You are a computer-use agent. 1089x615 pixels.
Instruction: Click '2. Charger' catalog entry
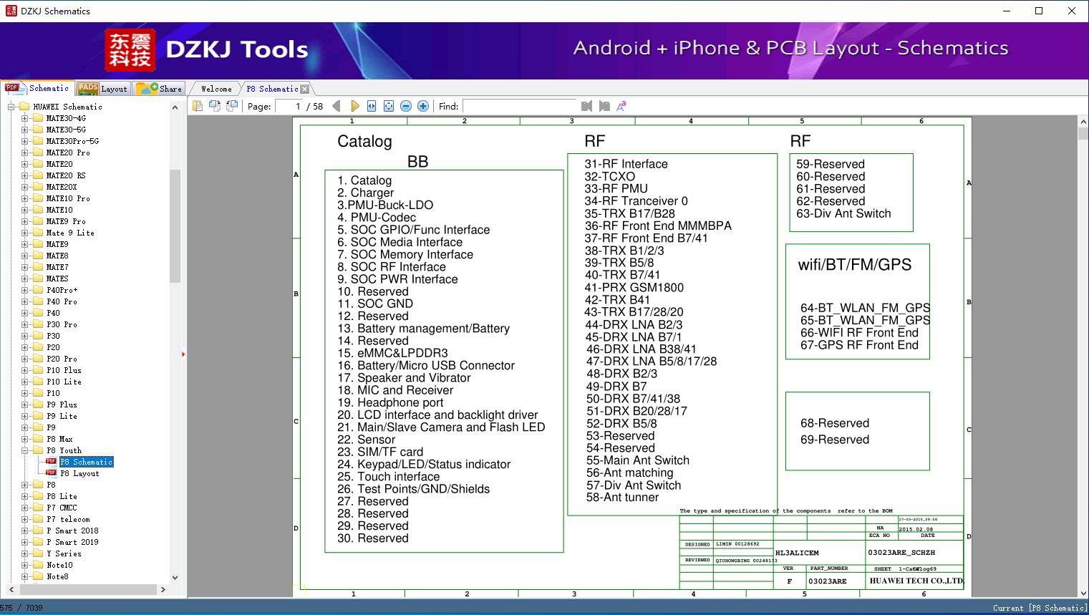366,193
